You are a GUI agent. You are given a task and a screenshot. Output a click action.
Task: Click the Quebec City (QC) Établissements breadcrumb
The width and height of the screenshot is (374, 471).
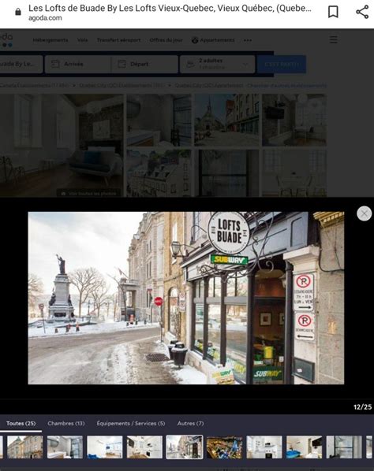pyautogui.click(x=122, y=86)
